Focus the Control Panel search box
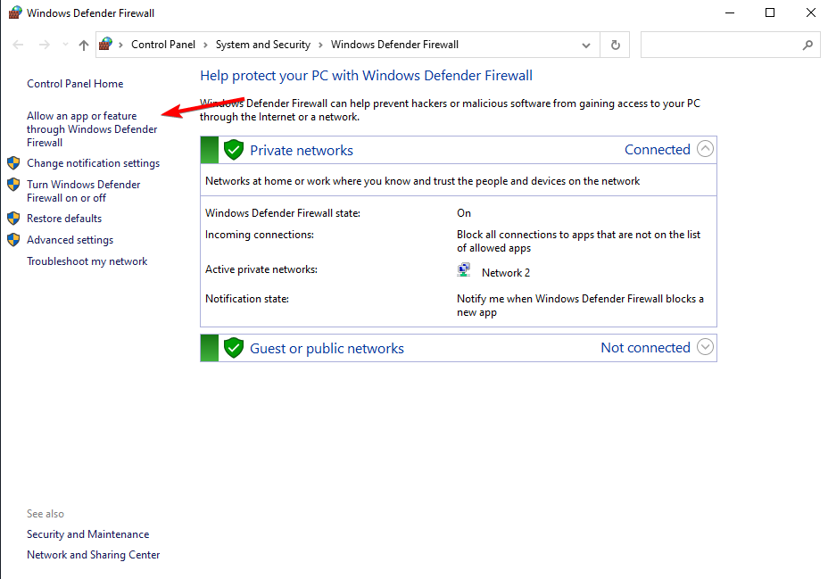Screen dimensions: 828x579 click(x=731, y=45)
